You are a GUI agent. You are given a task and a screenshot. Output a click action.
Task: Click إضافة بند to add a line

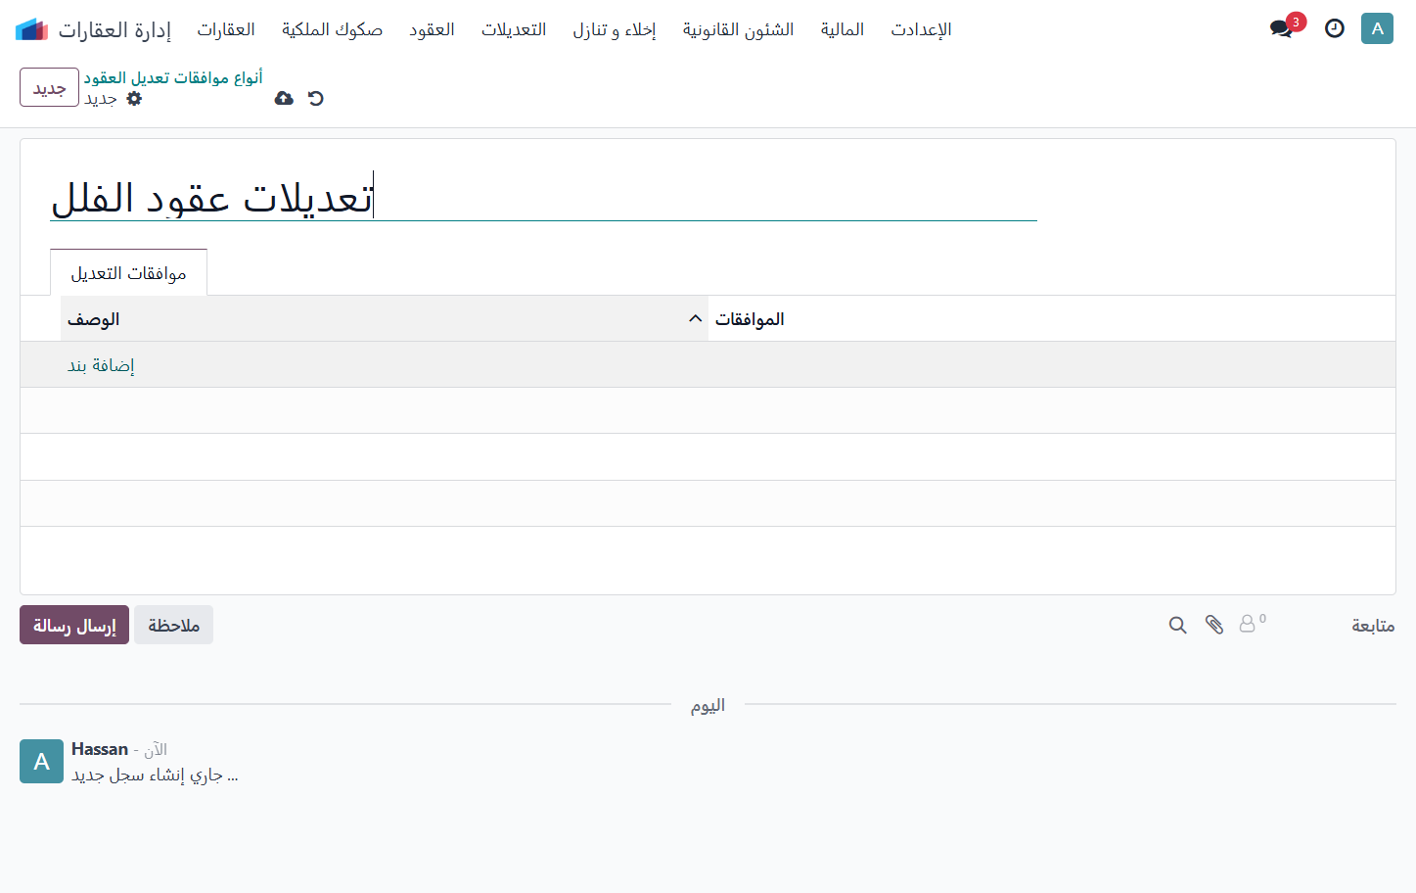[101, 365]
